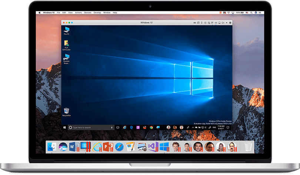Open the Apple menu
Screen dimensions: 300x175
(x=40, y=13)
